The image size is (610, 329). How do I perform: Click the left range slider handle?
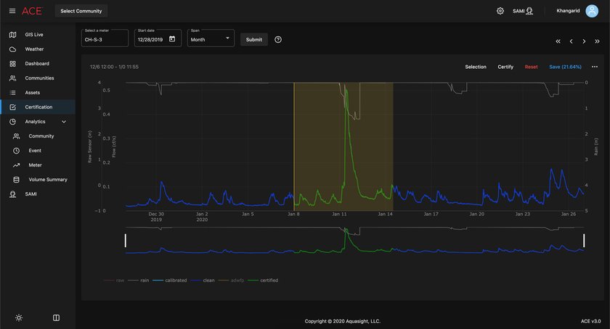(x=126, y=241)
